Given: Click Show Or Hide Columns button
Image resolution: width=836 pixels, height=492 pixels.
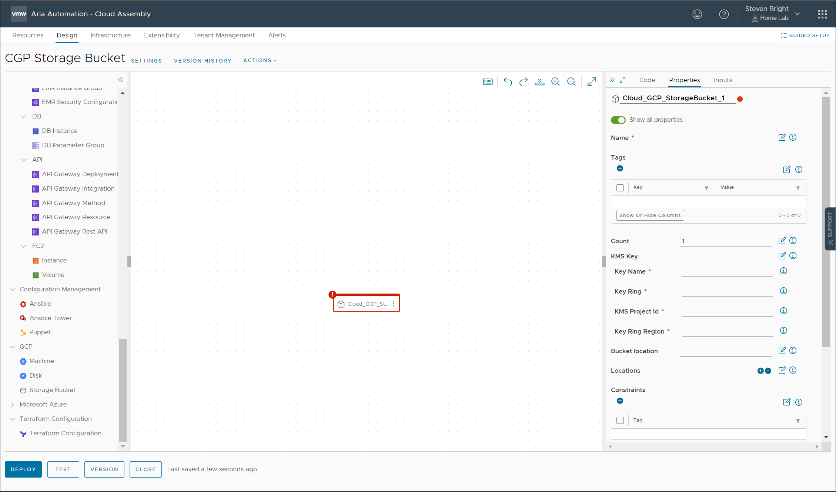Looking at the screenshot, I should pos(650,215).
